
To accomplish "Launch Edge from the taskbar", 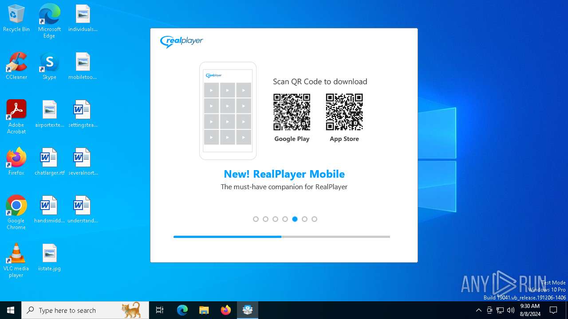I will (x=182, y=310).
